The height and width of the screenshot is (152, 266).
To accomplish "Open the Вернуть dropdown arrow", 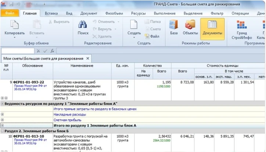I will (115, 29).
